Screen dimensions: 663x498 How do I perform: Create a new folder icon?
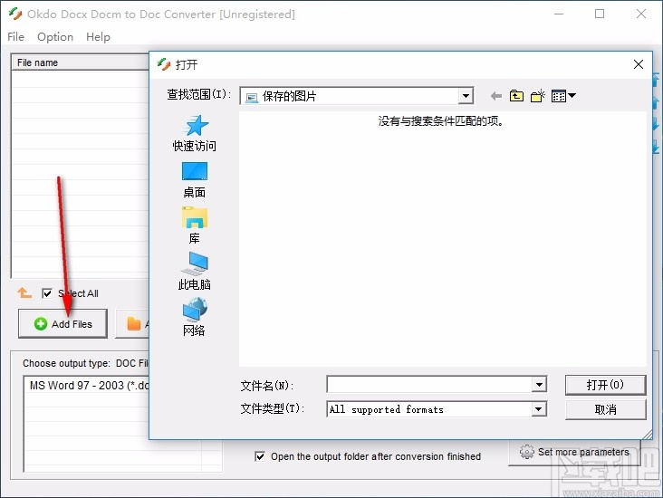pyautogui.click(x=538, y=96)
